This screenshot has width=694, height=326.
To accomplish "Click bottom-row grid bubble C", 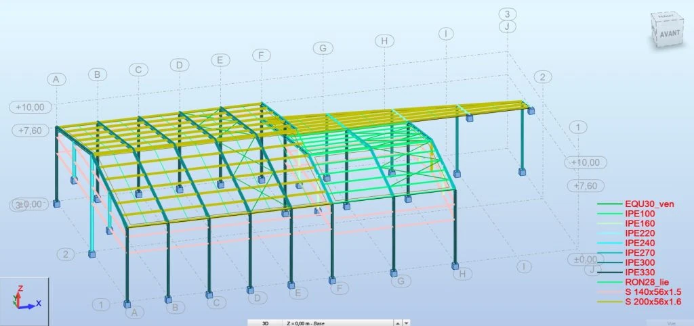I will (216, 302).
